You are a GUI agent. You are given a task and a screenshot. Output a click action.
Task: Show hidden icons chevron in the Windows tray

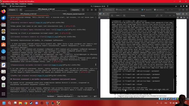[x=157, y=103]
